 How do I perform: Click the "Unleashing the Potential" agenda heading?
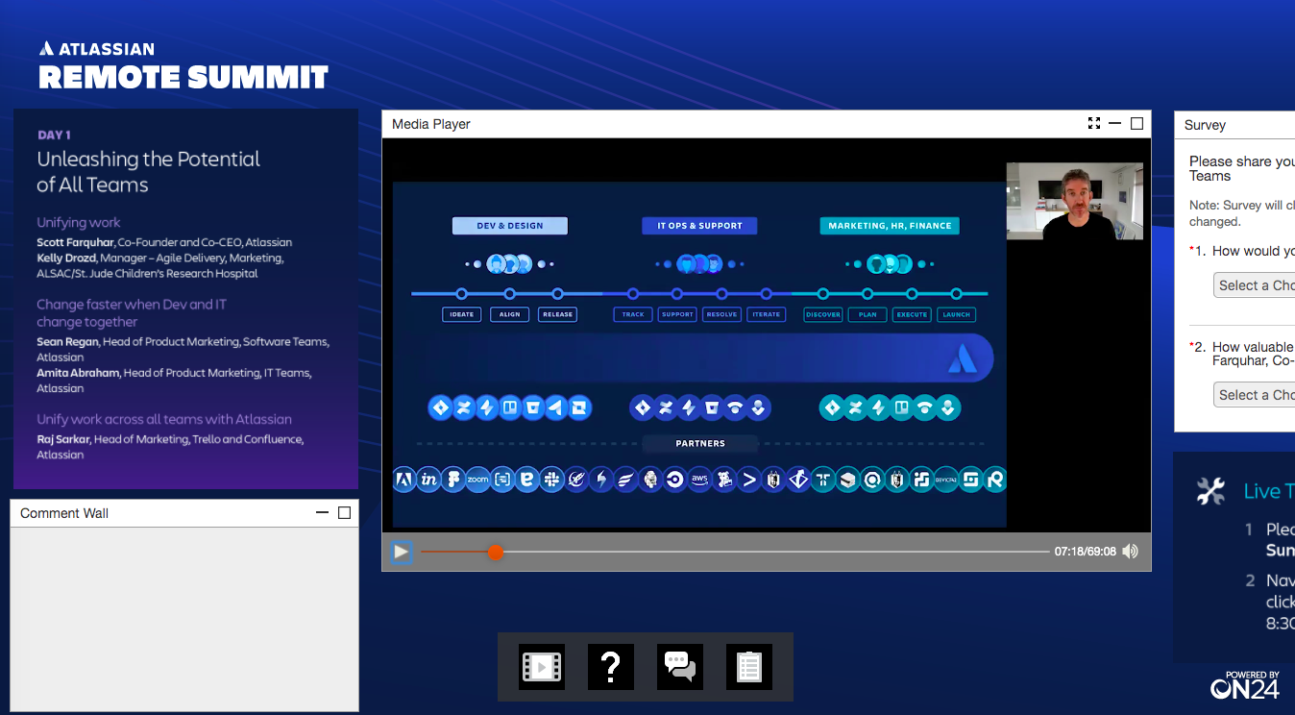click(149, 160)
